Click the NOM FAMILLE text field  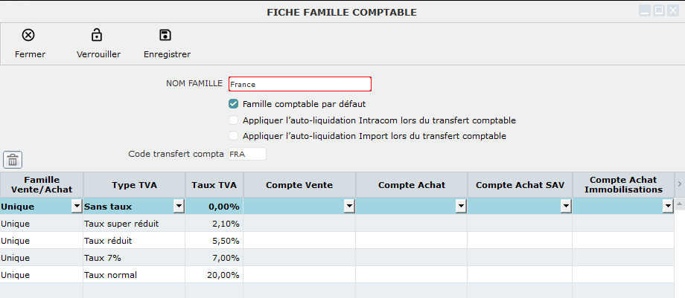(299, 84)
